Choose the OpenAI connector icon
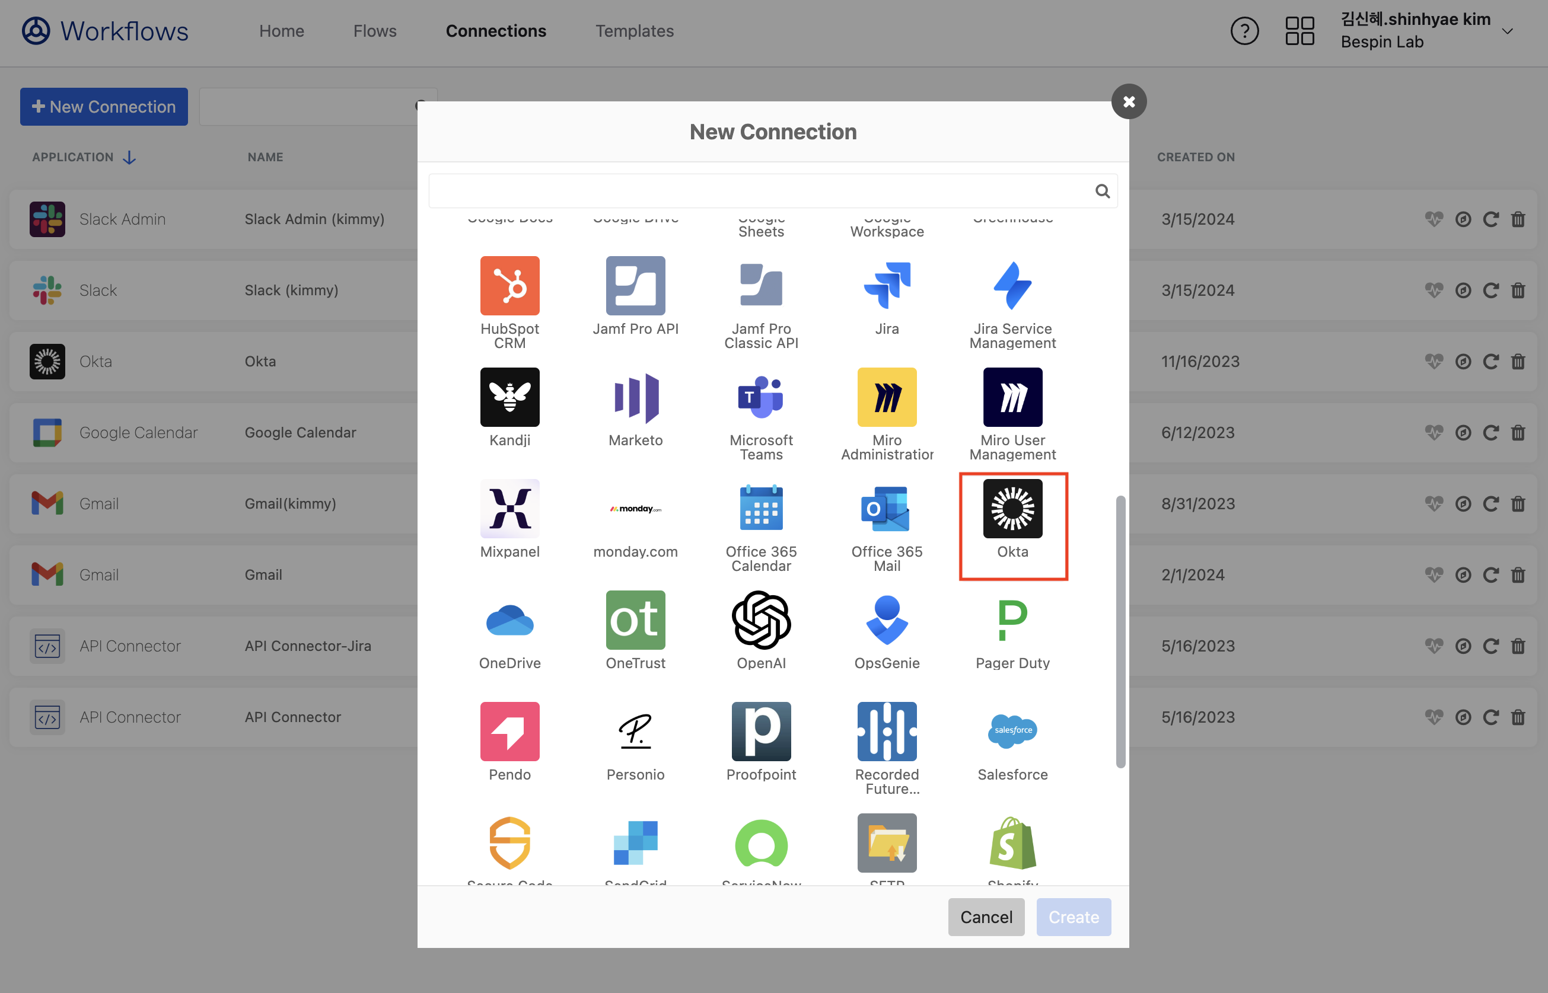This screenshot has height=993, width=1548. click(760, 620)
